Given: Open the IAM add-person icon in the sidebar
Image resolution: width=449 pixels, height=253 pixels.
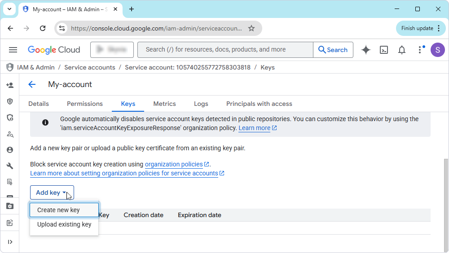Looking at the screenshot, I should coord(9,85).
